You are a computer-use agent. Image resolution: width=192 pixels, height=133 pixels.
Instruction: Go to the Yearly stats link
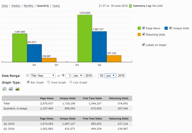click(56, 6)
